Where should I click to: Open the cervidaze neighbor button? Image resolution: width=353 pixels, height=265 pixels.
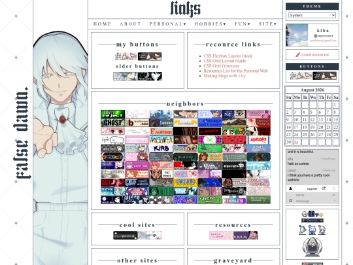coord(186,123)
